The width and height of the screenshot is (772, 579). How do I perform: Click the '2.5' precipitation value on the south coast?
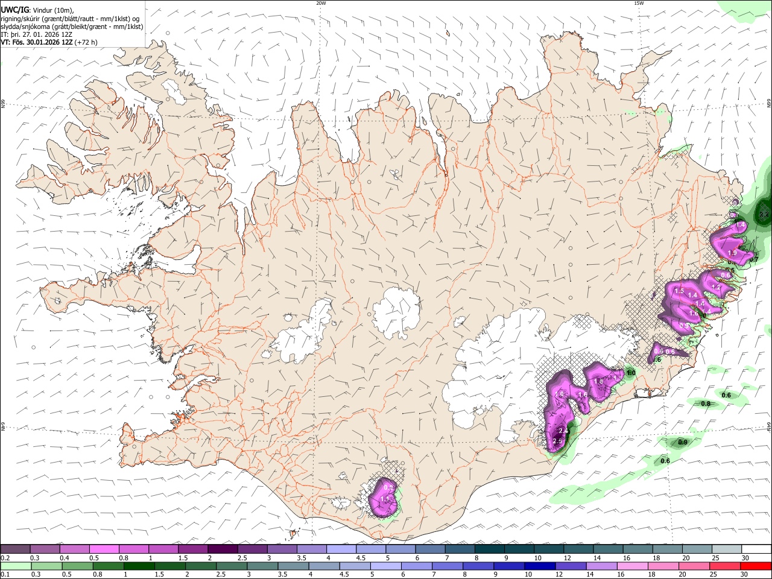[557, 441]
